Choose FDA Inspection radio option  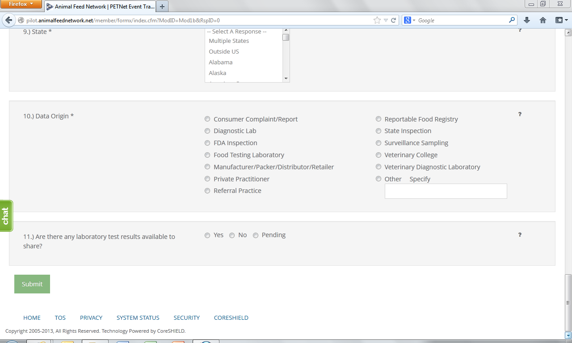point(207,143)
